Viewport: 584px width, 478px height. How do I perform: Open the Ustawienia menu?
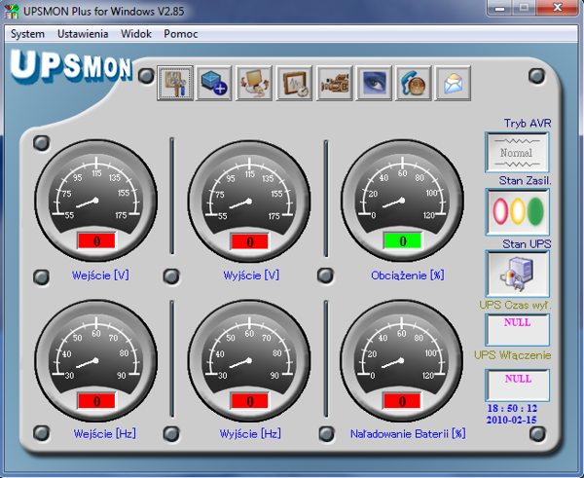pos(83,34)
